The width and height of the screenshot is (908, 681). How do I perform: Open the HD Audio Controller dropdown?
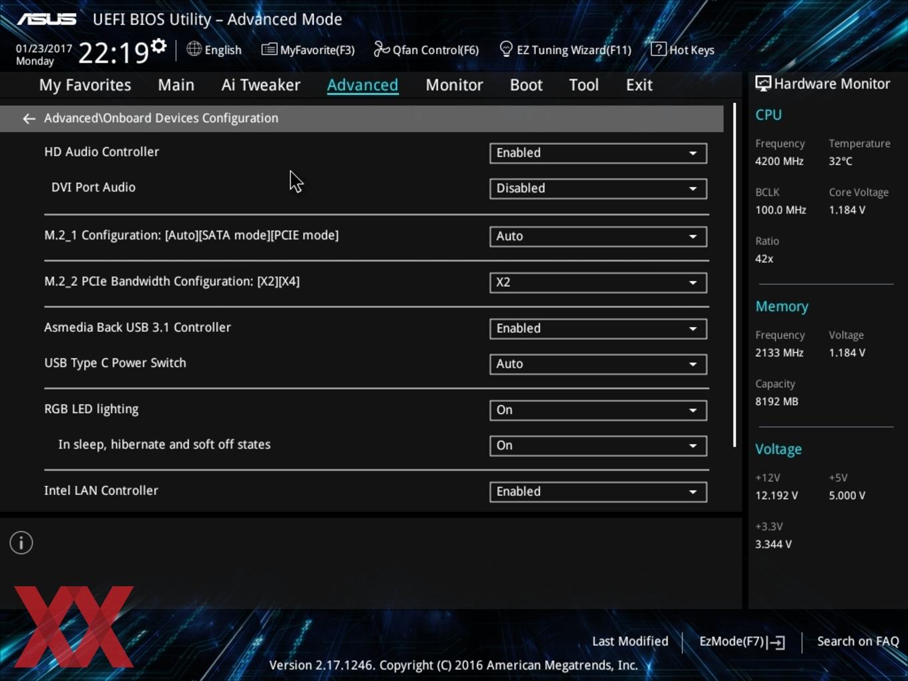[x=598, y=153]
